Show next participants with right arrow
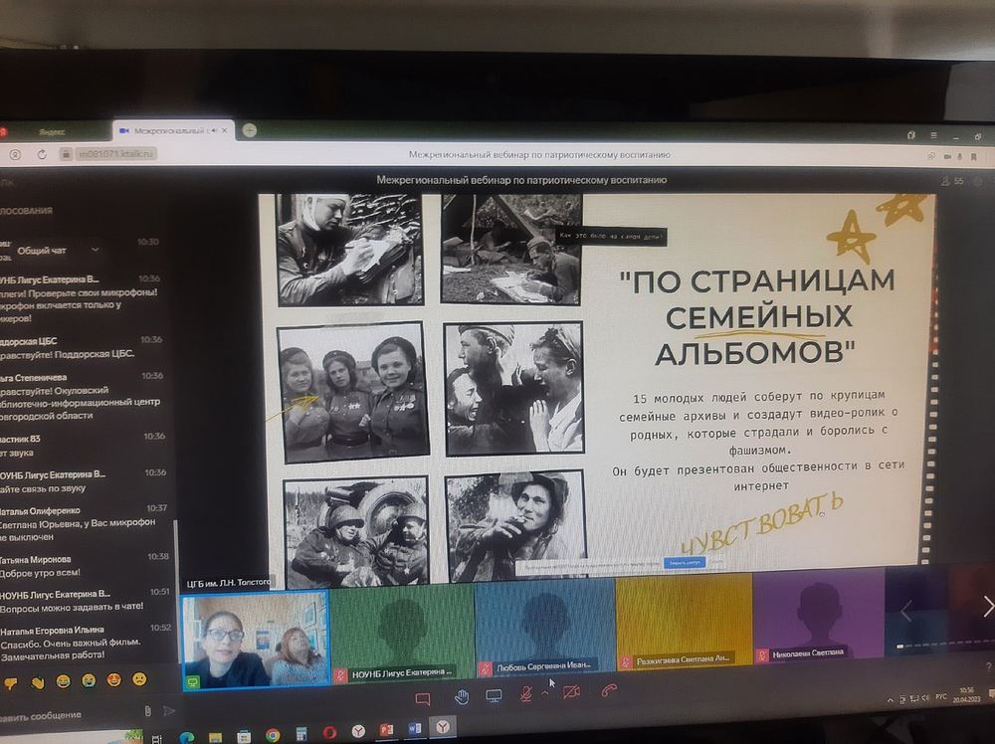The width and height of the screenshot is (995, 744). click(x=987, y=606)
